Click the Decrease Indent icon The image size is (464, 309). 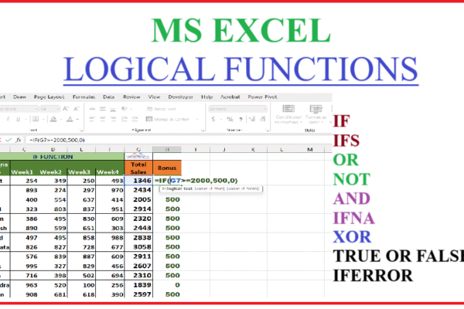(125, 119)
